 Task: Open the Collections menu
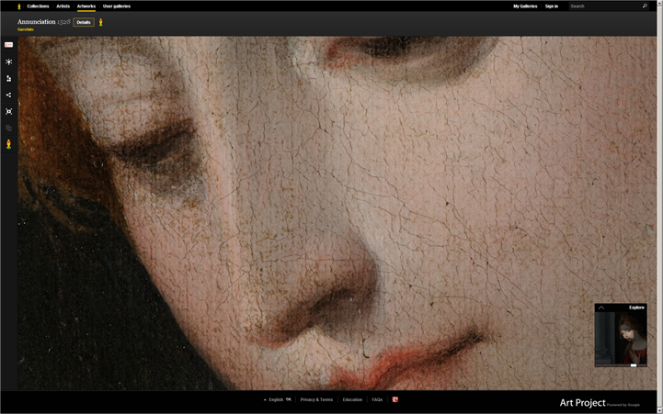tap(38, 6)
